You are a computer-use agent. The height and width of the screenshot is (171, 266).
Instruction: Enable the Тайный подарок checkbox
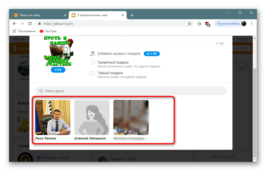[93, 73]
